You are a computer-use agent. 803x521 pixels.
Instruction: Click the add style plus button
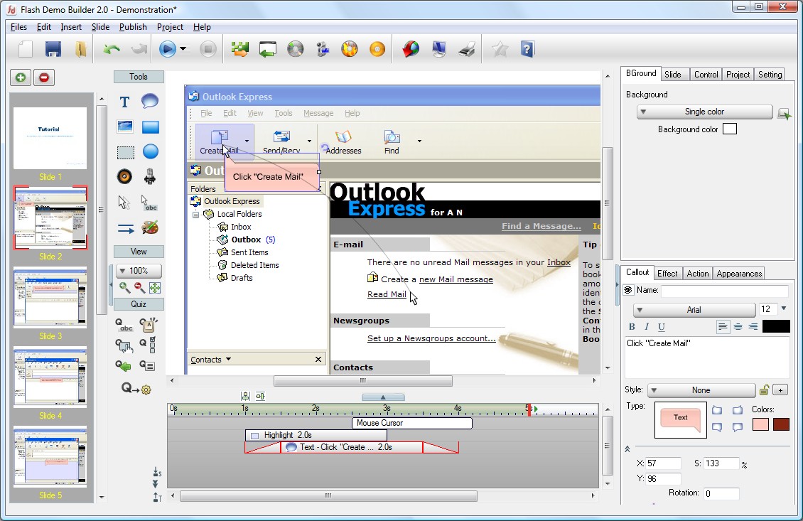(780, 390)
